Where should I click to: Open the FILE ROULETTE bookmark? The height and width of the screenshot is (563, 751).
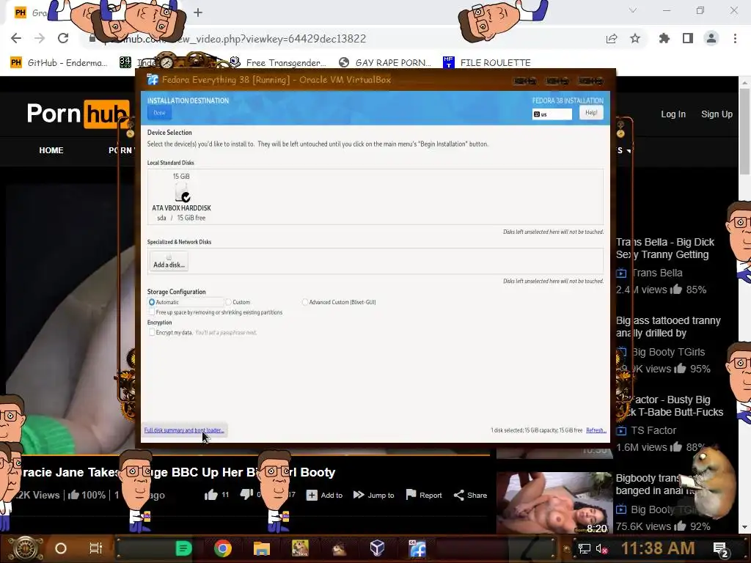[x=487, y=63]
